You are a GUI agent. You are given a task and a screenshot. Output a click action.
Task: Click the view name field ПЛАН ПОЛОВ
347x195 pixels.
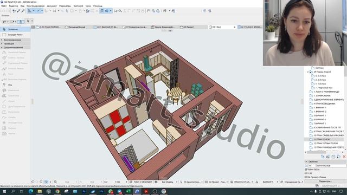(331, 166)
